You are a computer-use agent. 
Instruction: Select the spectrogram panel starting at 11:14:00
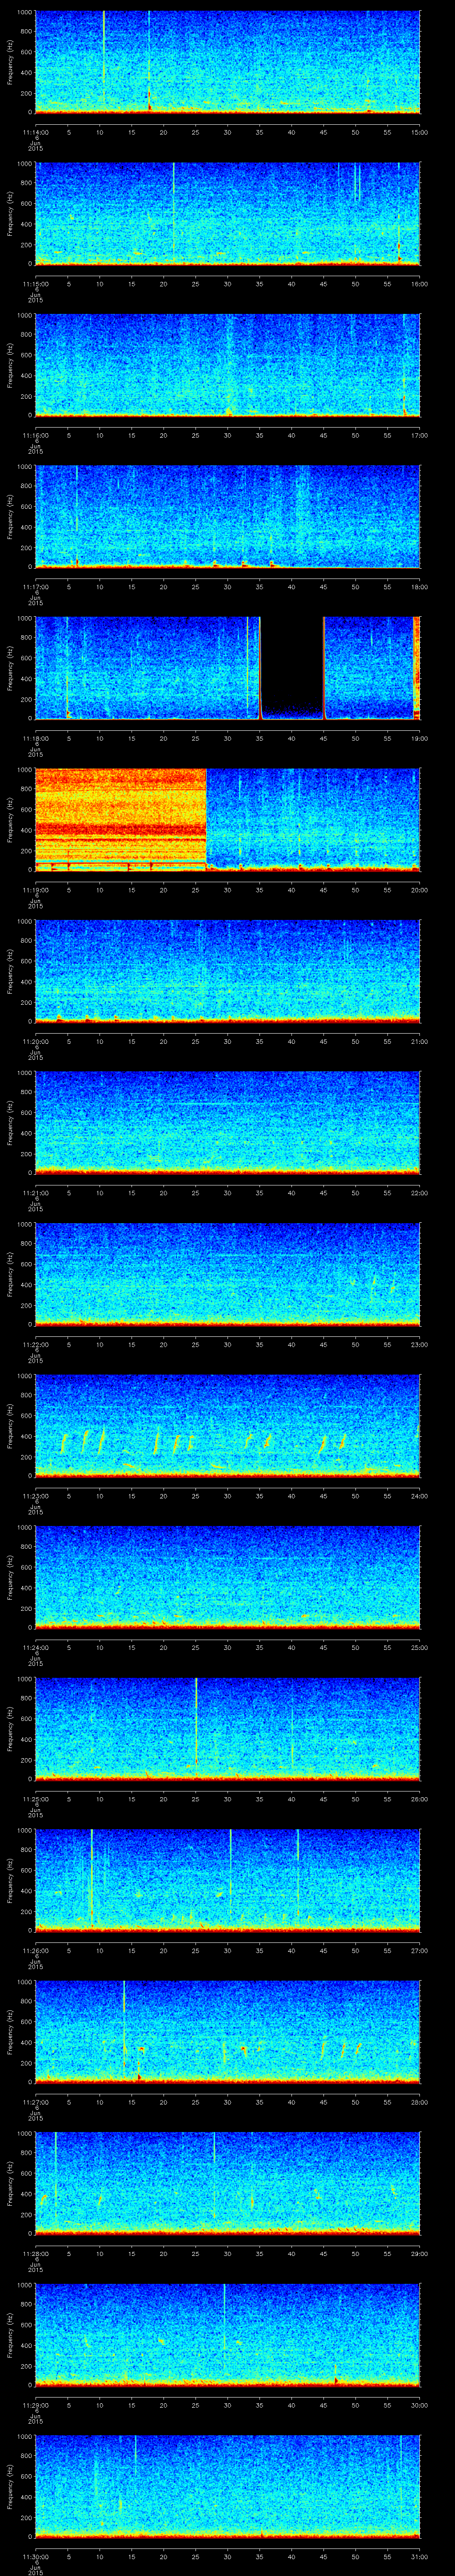(227, 62)
